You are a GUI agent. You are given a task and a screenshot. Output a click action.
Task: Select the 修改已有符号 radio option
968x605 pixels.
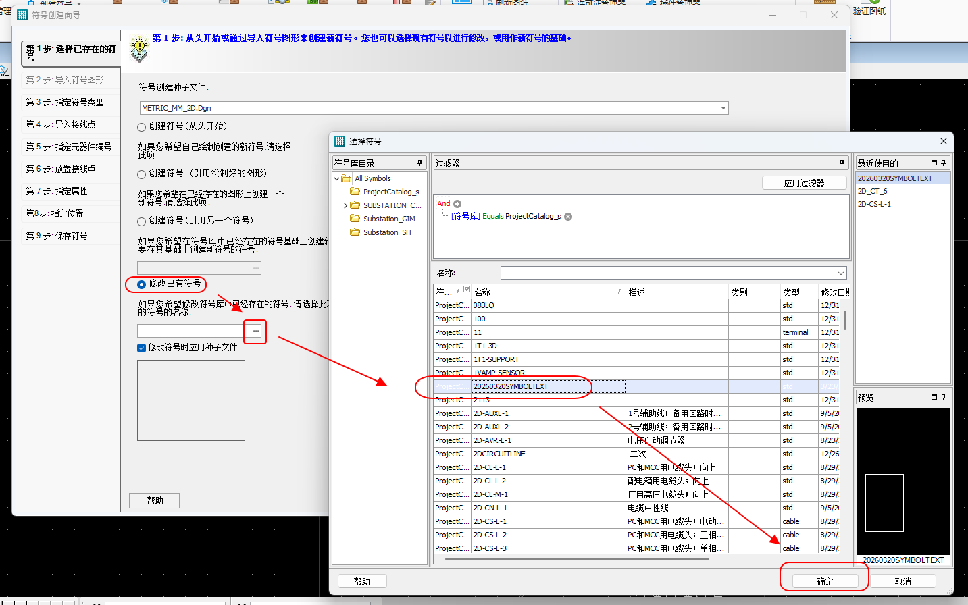142,284
